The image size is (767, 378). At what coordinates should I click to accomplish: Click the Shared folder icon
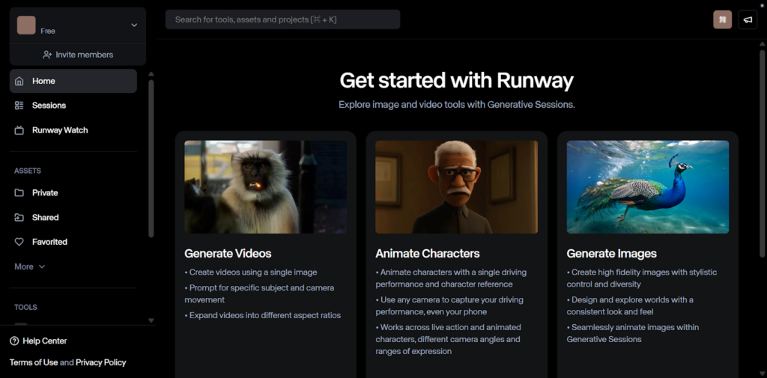(x=19, y=218)
